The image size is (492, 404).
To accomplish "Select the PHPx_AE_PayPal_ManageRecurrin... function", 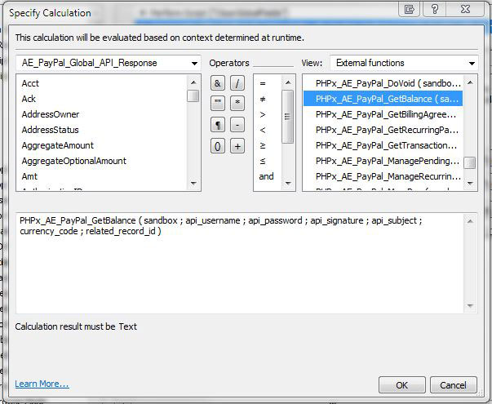I will (383, 176).
